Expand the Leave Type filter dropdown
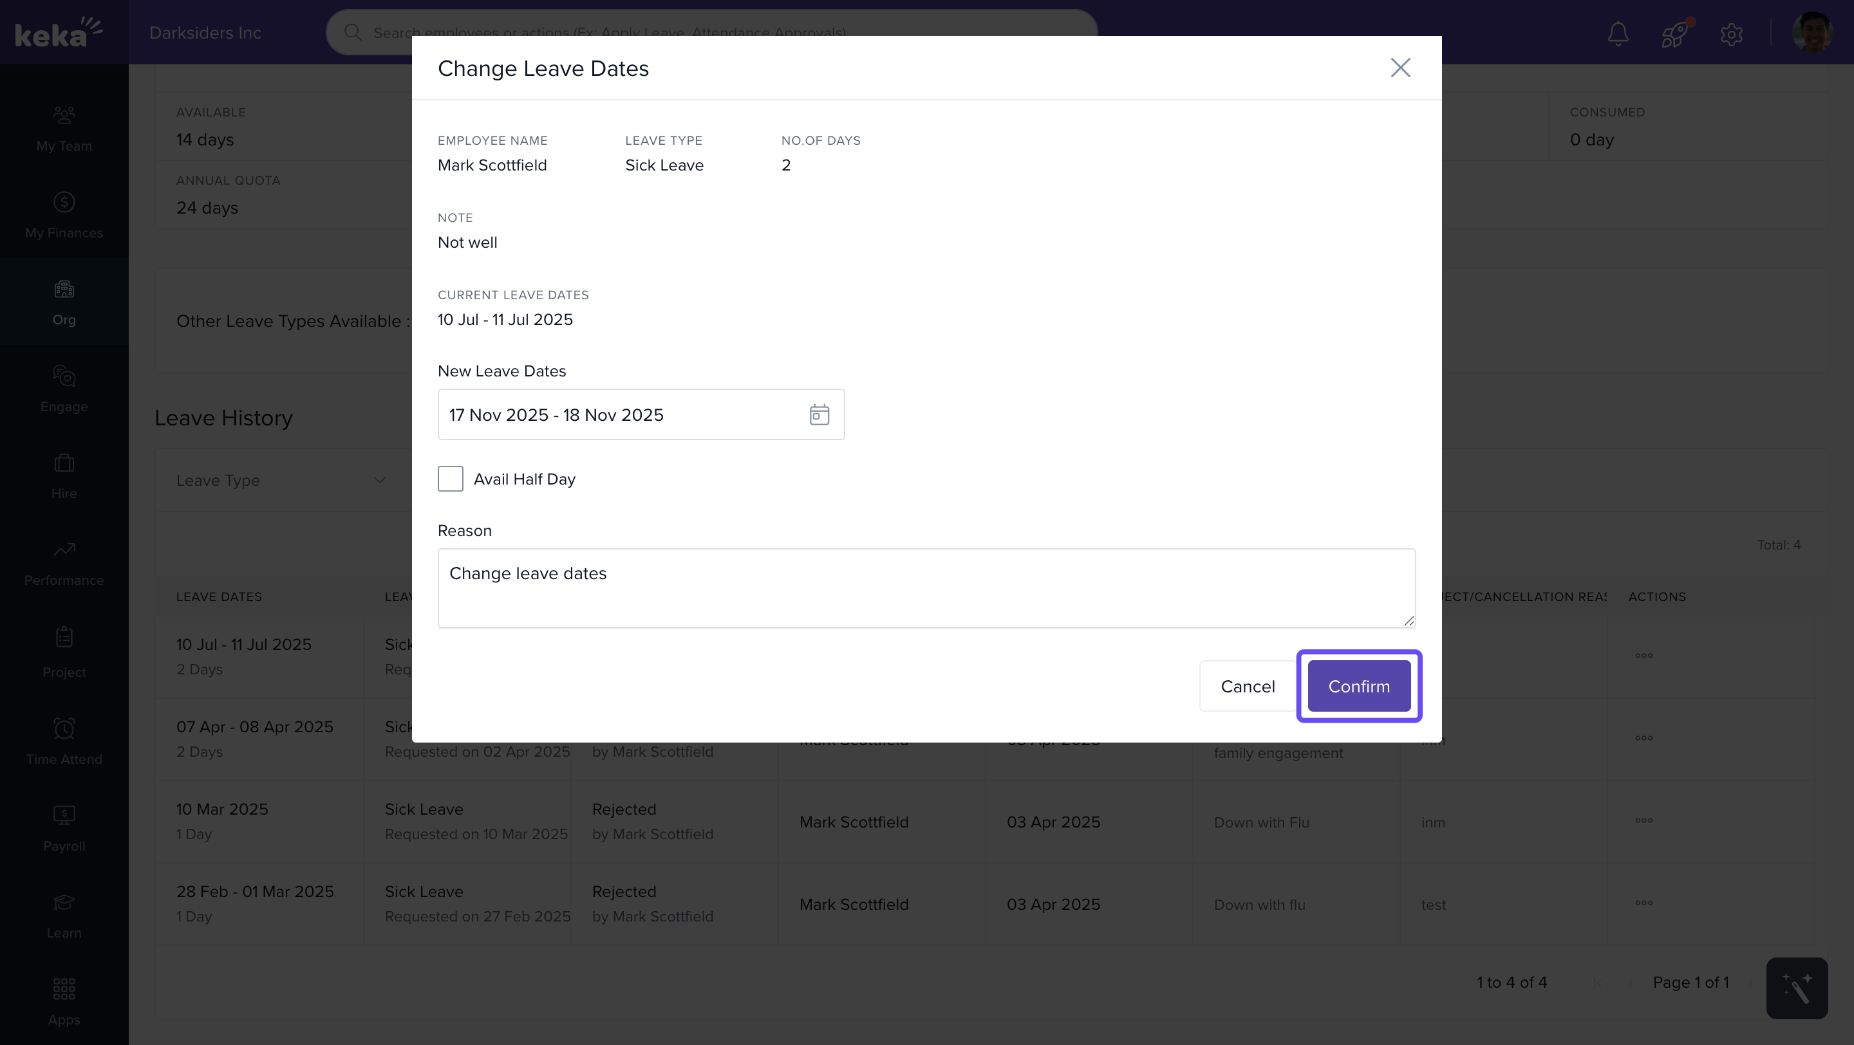Image resolution: width=1854 pixels, height=1045 pixels. tap(281, 481)
